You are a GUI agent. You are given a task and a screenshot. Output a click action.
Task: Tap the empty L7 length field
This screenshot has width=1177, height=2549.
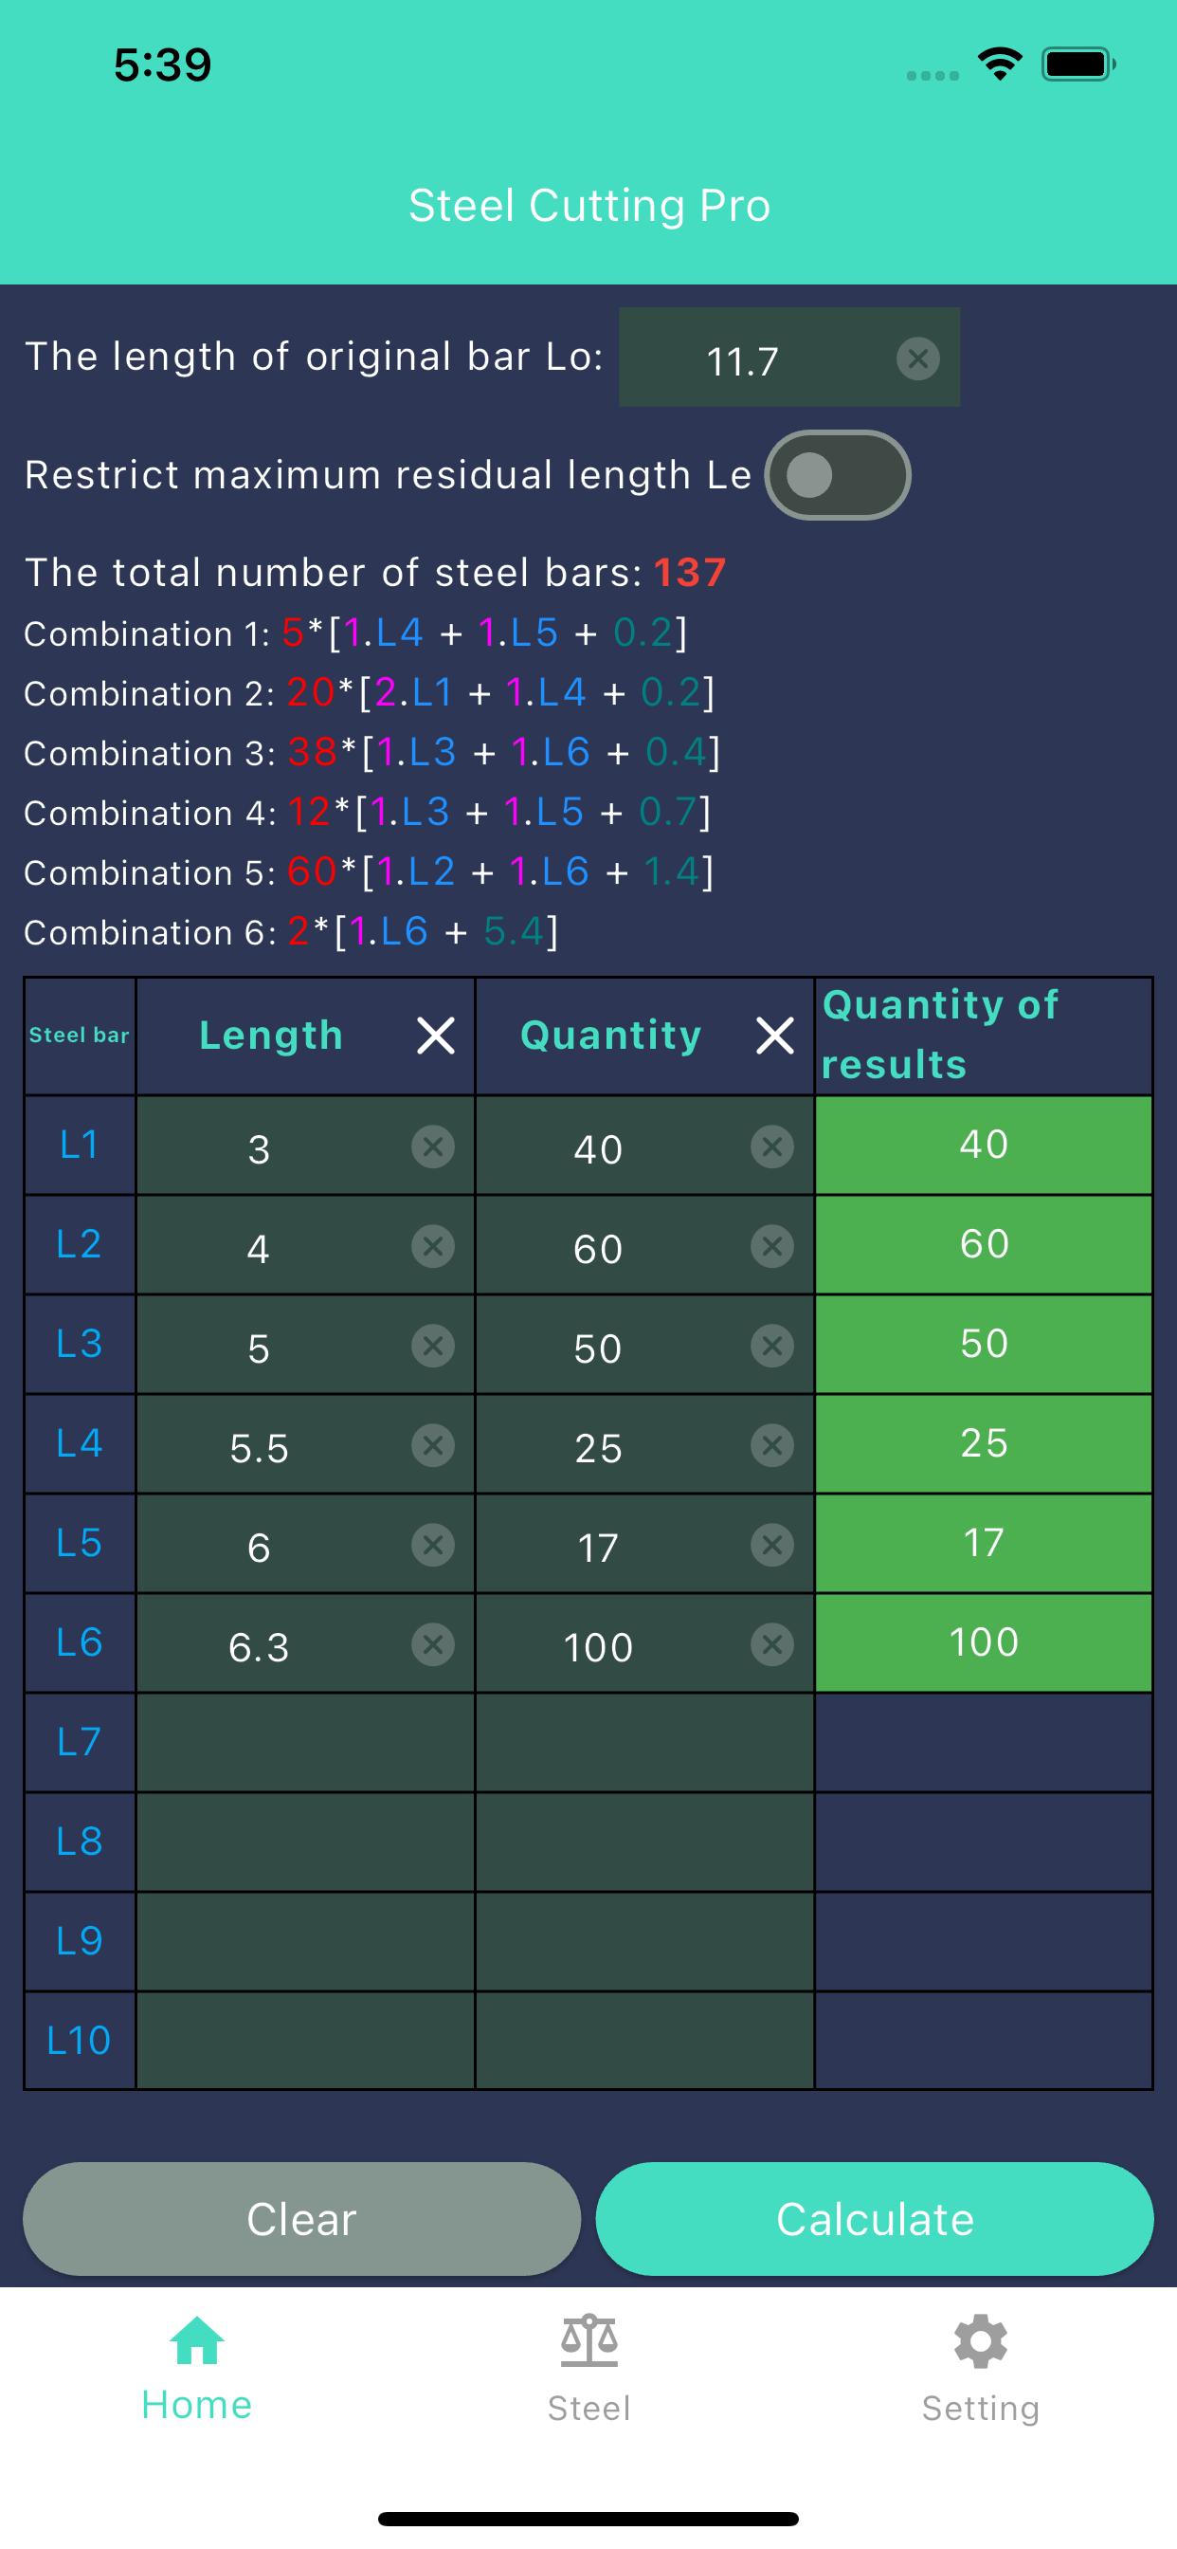pos(306,1743)
